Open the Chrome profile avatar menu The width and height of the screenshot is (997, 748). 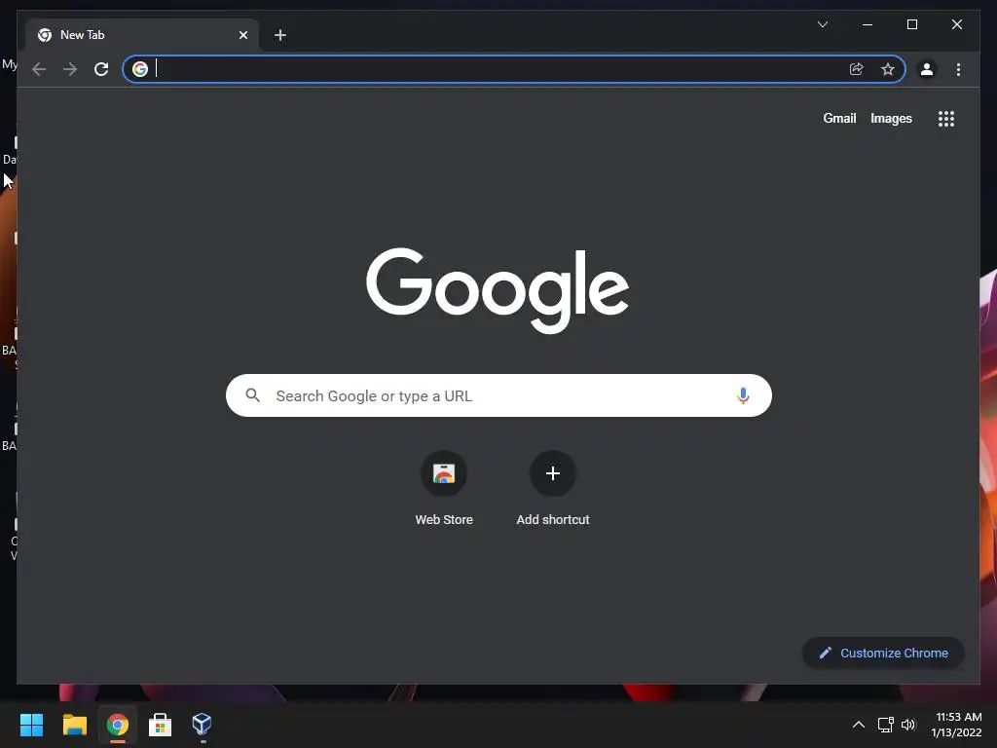point(927,69)
